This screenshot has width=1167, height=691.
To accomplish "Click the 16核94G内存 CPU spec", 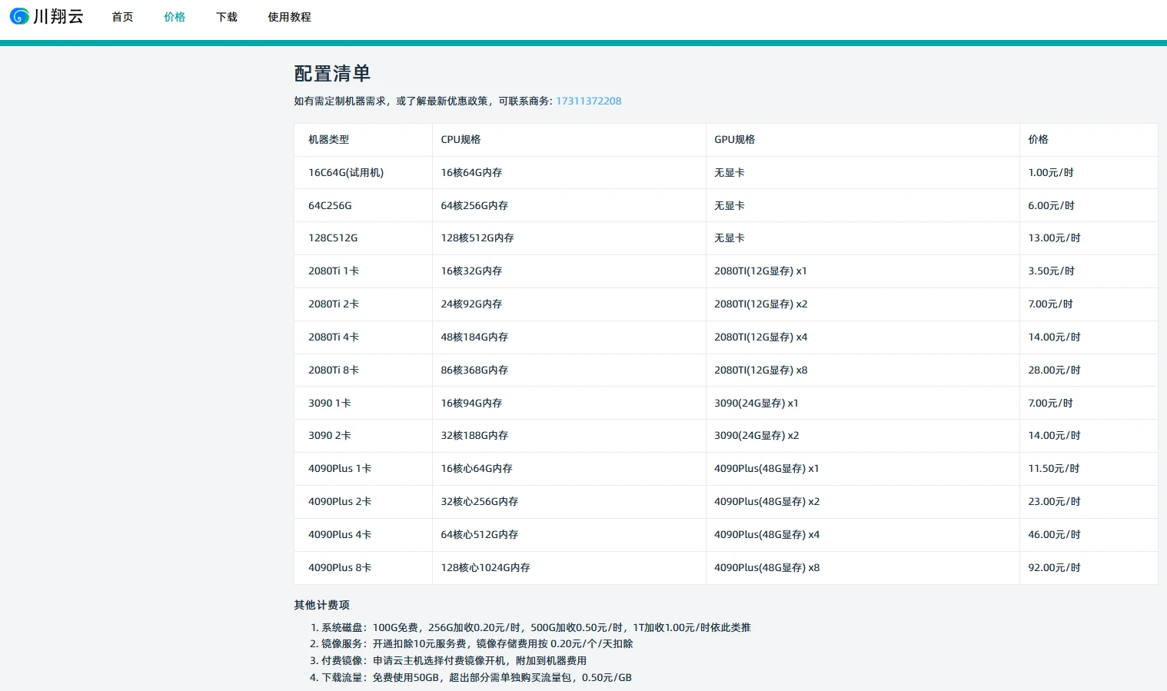I will [x=471, y=403].
